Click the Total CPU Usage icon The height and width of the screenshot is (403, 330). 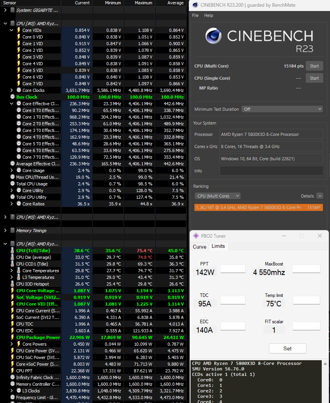[13, 183]
